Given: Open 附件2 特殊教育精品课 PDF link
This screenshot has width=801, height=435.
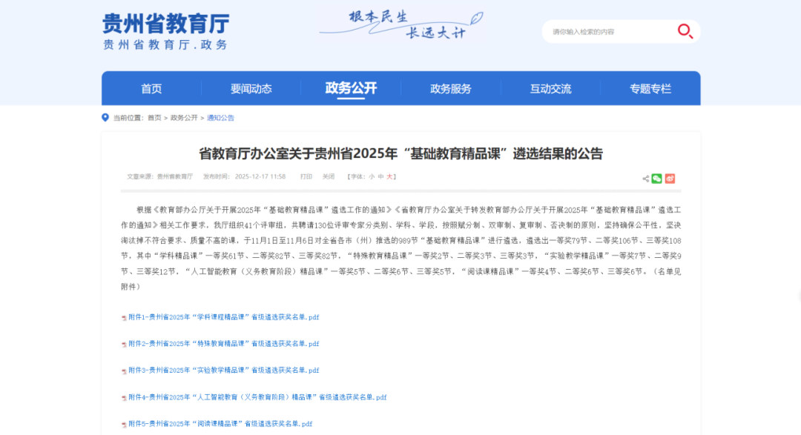Looking at the screenshot, I should [x=223, y=344].
